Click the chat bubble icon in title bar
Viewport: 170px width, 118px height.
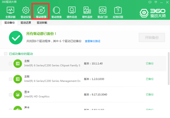click(150, 2)
